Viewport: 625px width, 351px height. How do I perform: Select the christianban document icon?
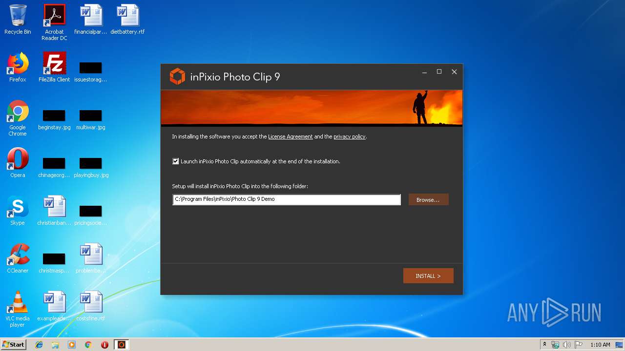tap(54, 211)
